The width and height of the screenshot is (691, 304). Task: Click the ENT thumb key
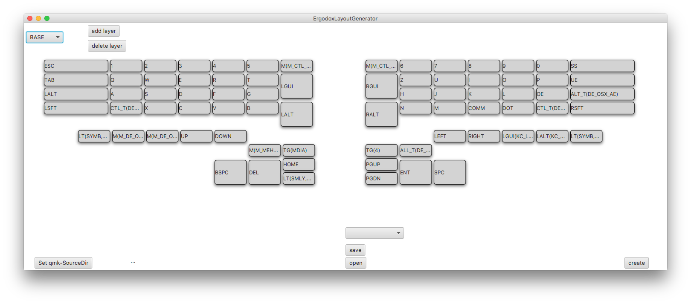[x=415, y=172]
